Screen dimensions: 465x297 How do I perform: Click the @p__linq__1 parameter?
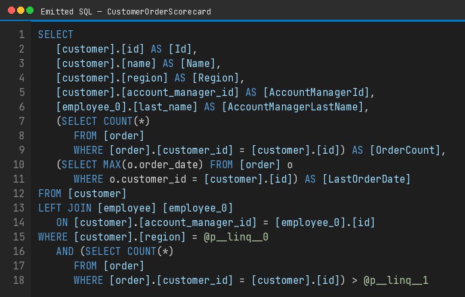click(397, 281)
